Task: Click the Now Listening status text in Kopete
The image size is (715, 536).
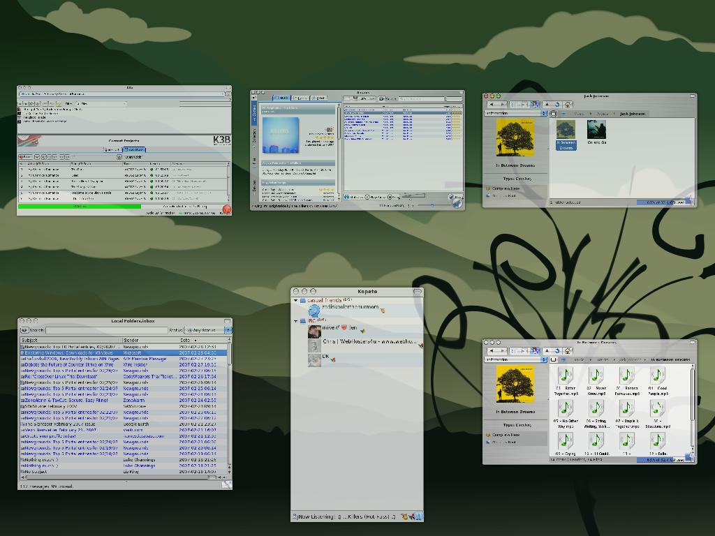Action: (346, 516)
